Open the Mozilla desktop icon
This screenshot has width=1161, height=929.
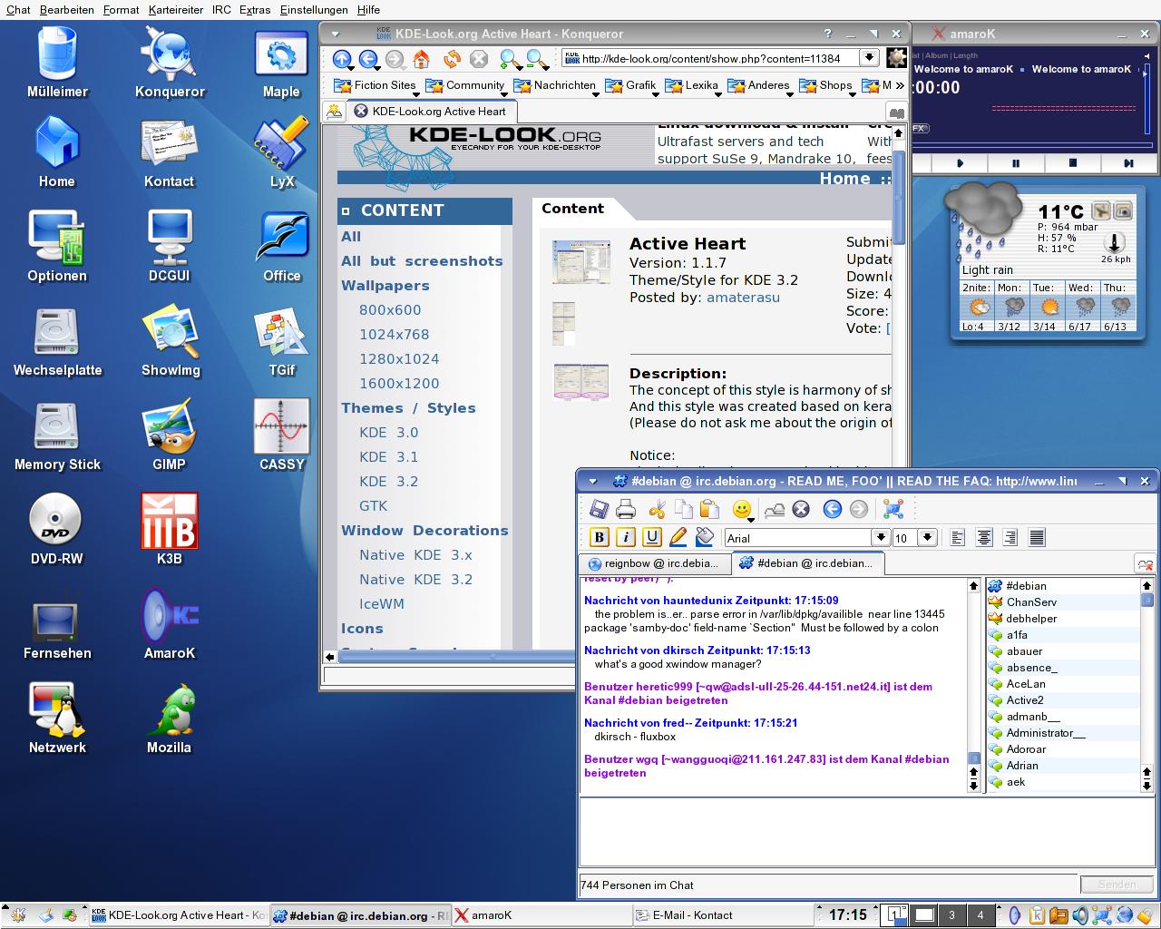coord(170,719)
